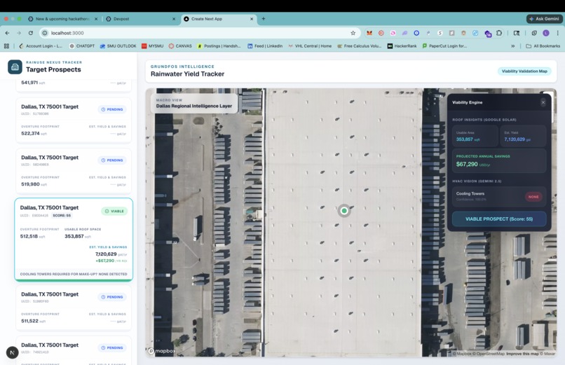Click VIABLE PROSPECT (Score: 55) button
The height and width of the screenshot is (365, 565).
coord(499,219)
